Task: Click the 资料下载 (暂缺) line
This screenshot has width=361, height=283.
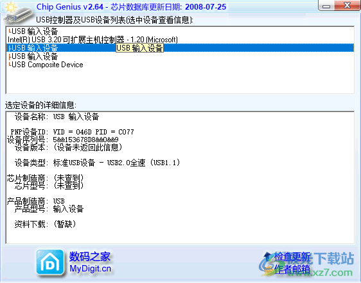Action: (45, 224)
